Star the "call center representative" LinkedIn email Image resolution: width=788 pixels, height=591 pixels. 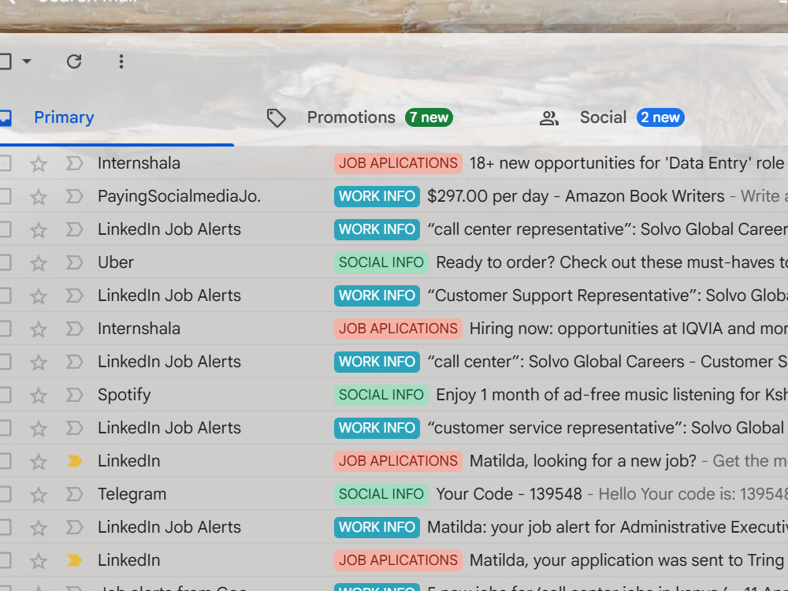click(x=39, y=230)
